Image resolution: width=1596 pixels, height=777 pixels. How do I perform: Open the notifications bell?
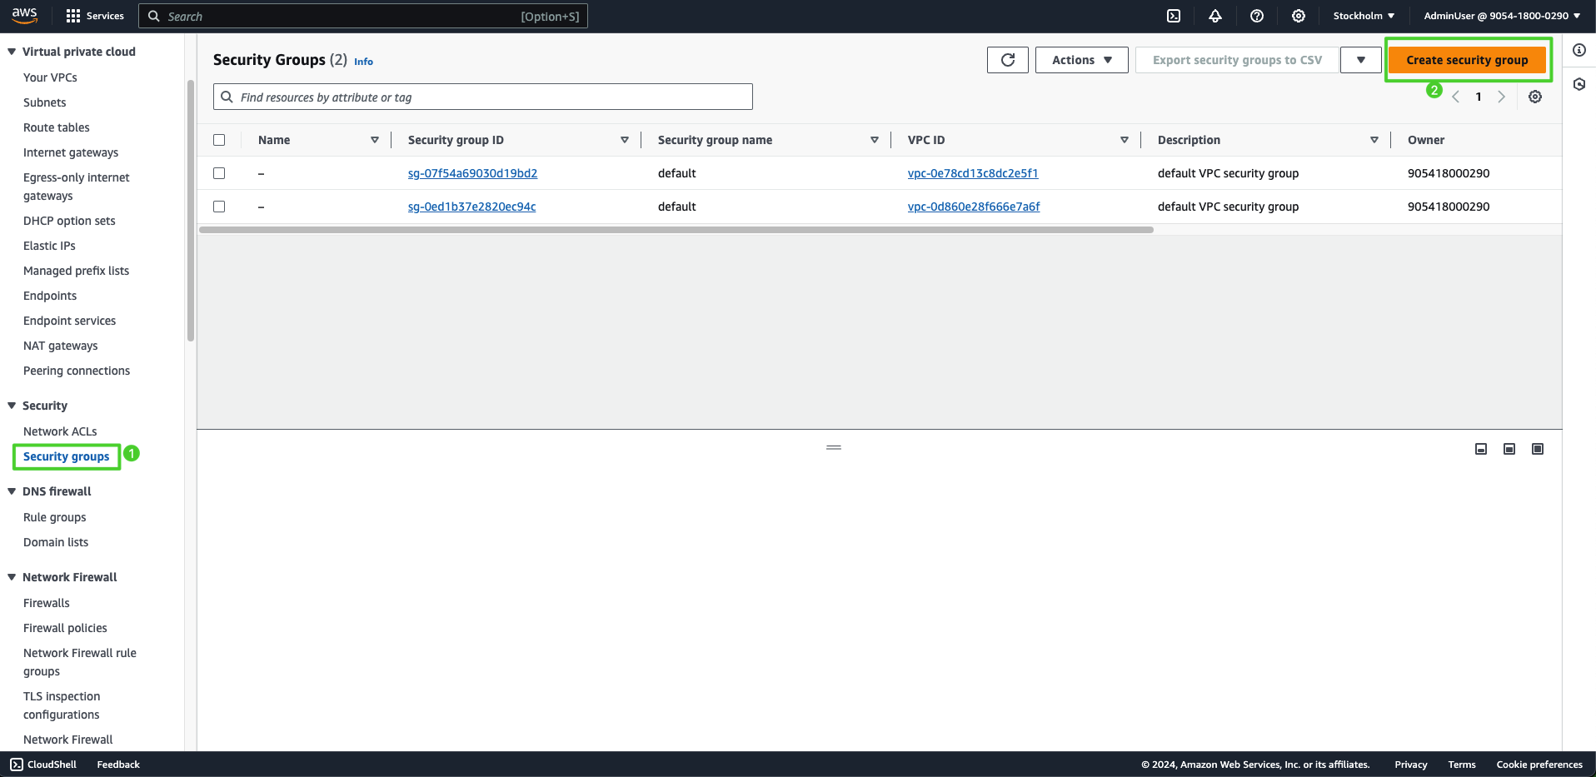point(1215,16)
